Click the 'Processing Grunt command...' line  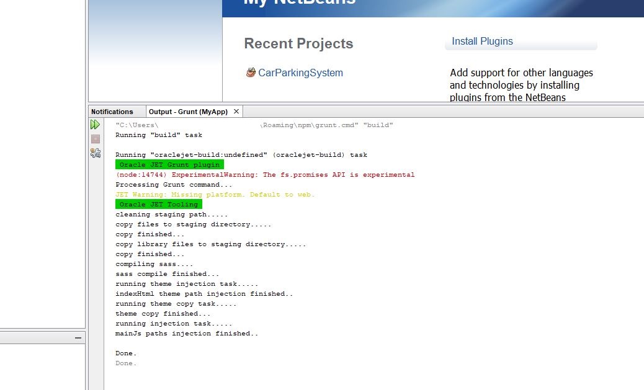click(x=174, y=185)
